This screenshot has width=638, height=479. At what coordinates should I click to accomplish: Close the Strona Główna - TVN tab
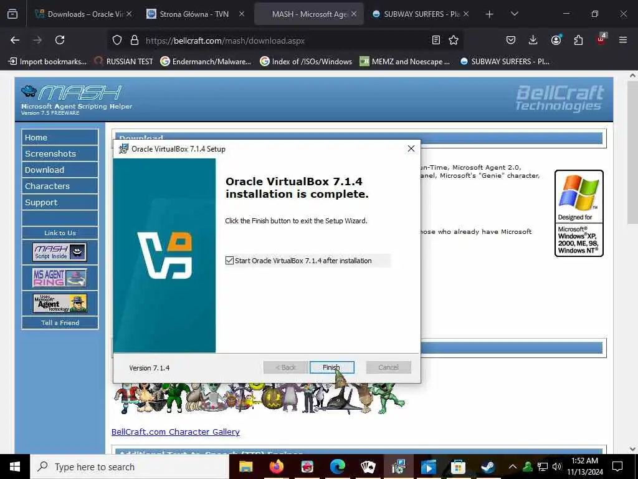click(x=242, y=14)
